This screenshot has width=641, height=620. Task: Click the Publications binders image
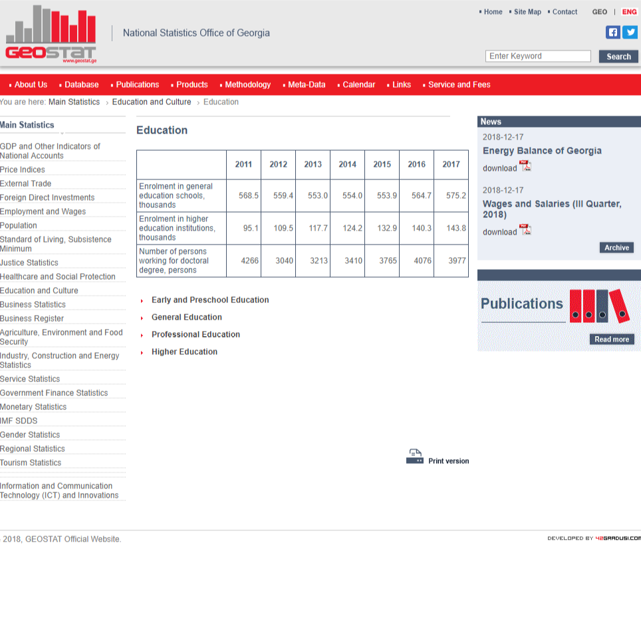(599, 306)
